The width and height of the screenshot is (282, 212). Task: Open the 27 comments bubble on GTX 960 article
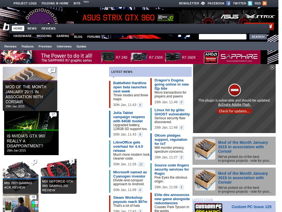tap(53, 115)
